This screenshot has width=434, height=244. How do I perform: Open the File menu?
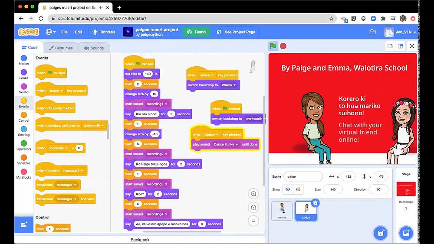click(65, 32)
